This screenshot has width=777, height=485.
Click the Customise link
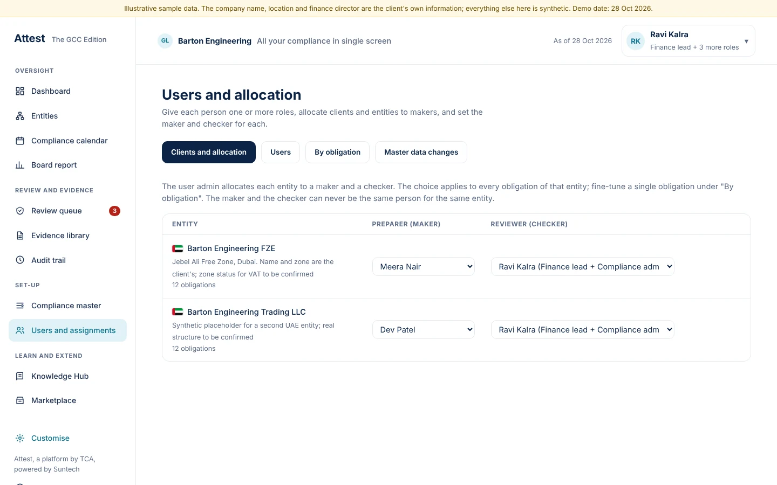coord(50,438)
